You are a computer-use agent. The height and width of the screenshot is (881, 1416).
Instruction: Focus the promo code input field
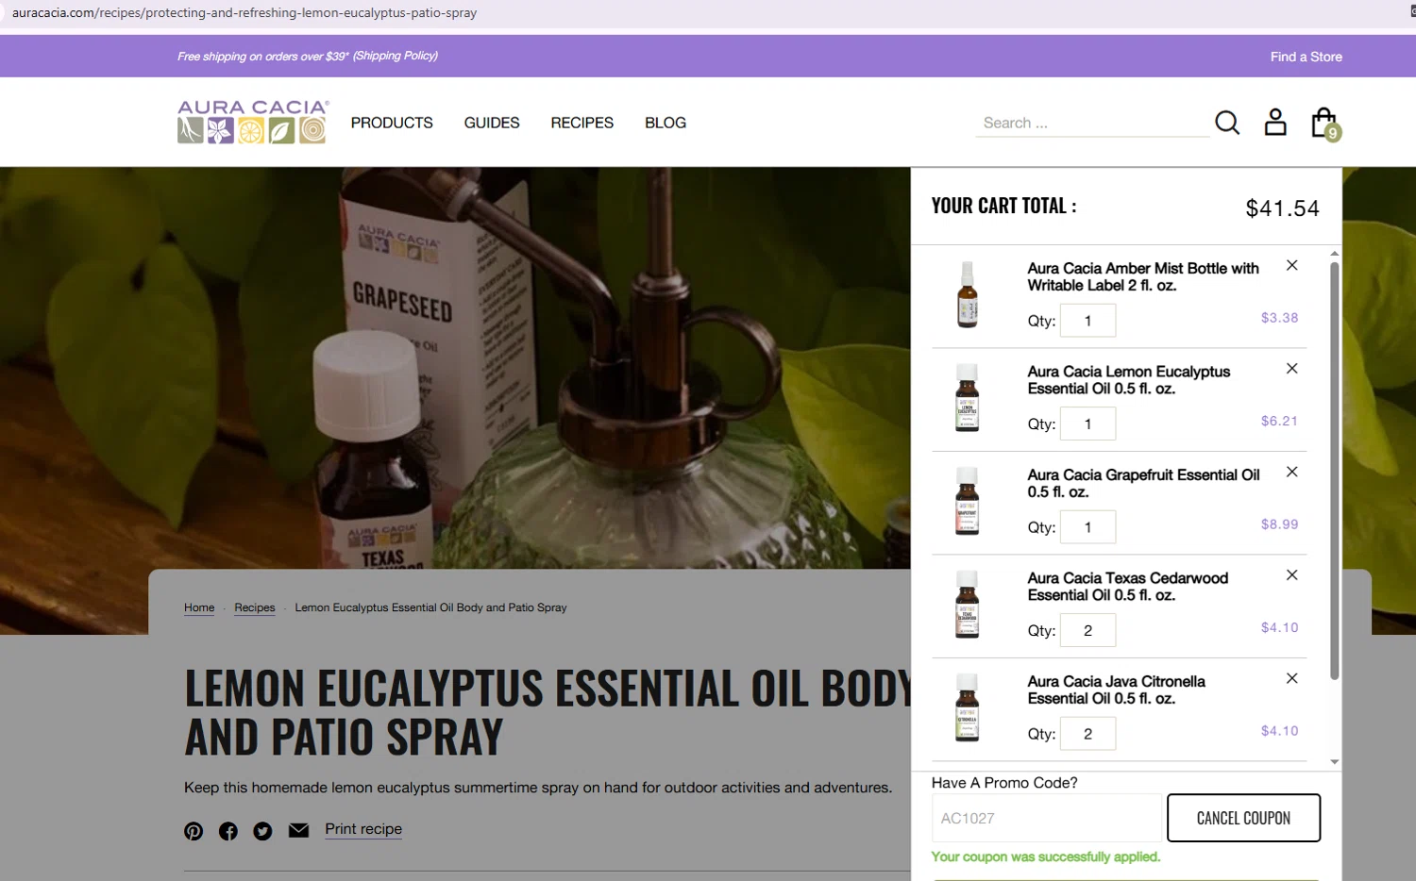pos(1046,818)
